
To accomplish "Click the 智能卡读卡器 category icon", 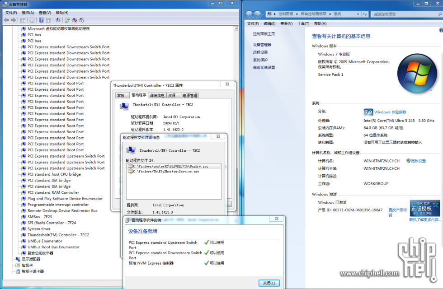I will click(x=18, y=271).
